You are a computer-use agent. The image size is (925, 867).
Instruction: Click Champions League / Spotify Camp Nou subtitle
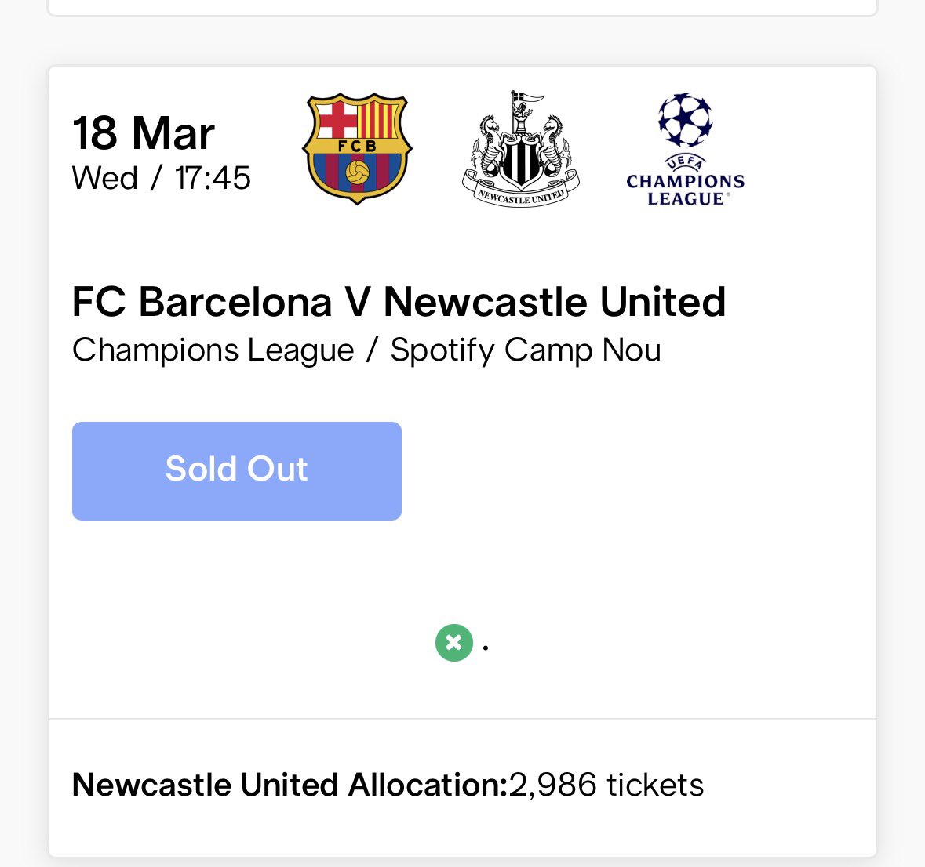click(366, 350)
